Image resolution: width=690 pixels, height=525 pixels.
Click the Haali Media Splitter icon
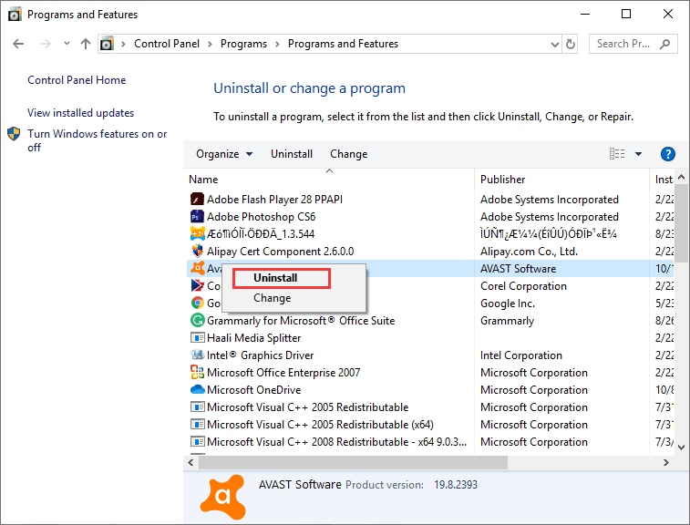coord(197,337)
